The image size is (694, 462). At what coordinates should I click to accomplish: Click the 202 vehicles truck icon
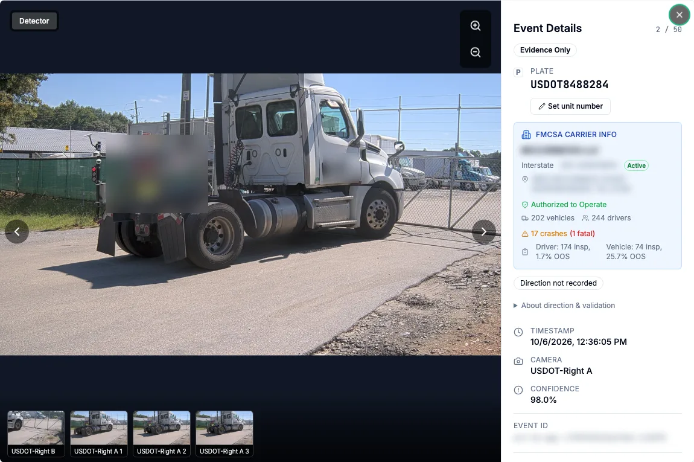tap(525, 218)
